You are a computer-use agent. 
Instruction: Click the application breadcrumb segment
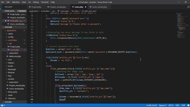click(x=34, y=11)
